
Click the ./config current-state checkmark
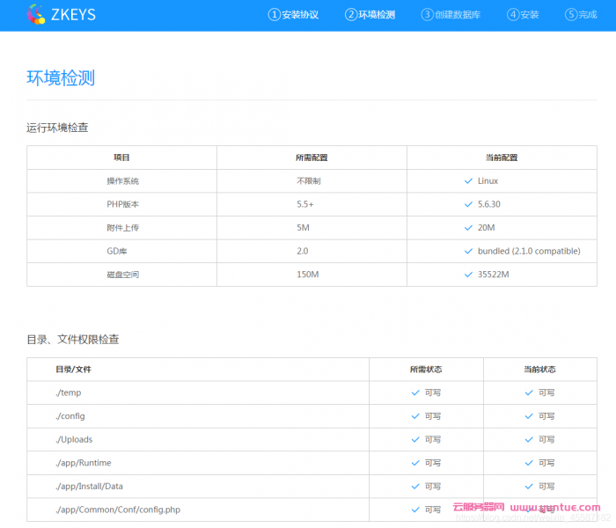pyautogui.click(x=530, y=416)
